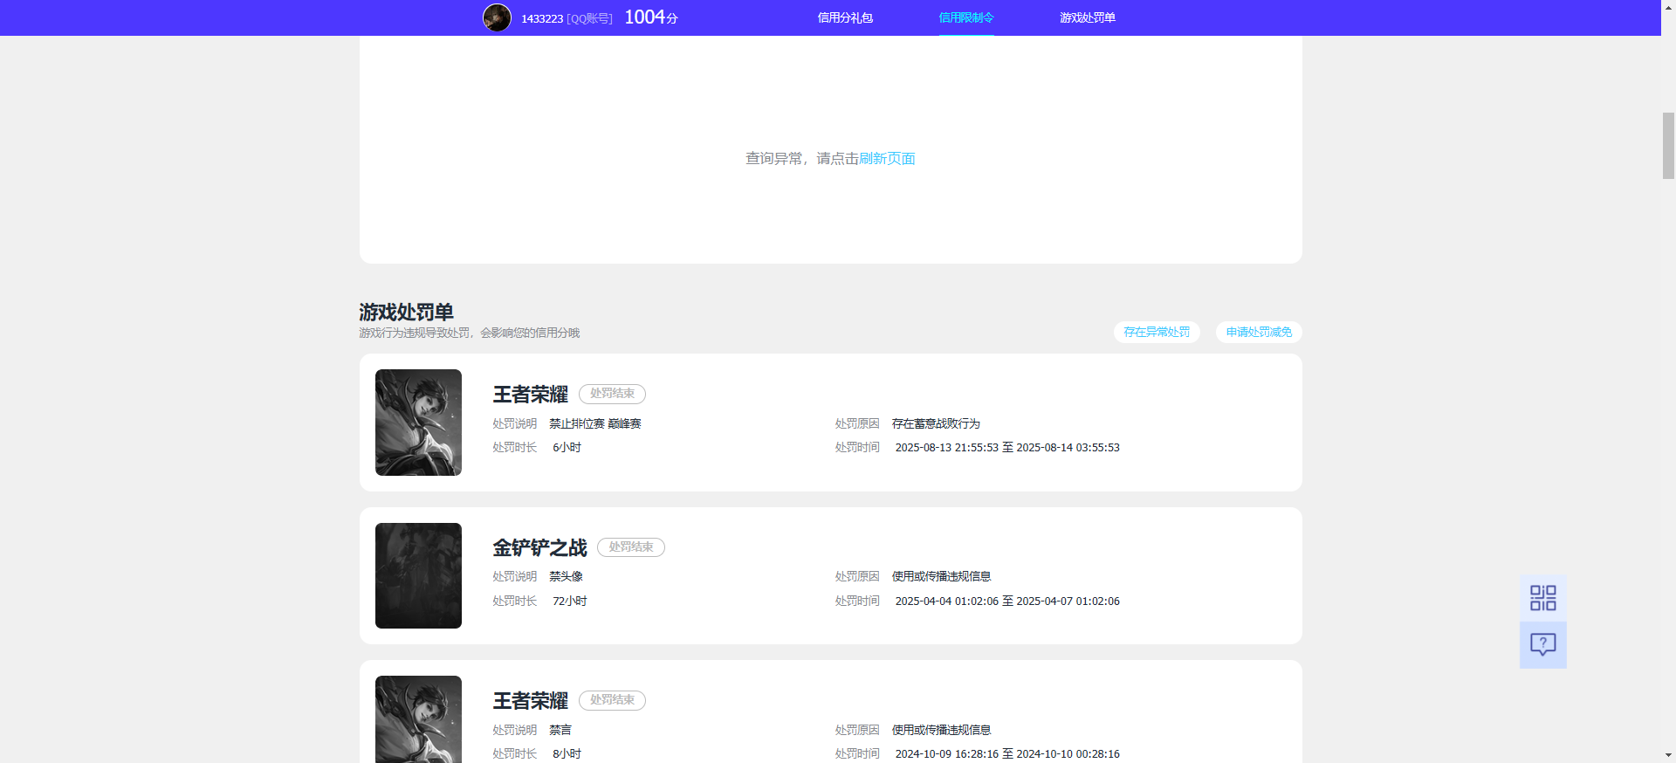Click 处罚结束 badge on 6小时 penalty card
1676x763 pixels.
coord(612,394)
